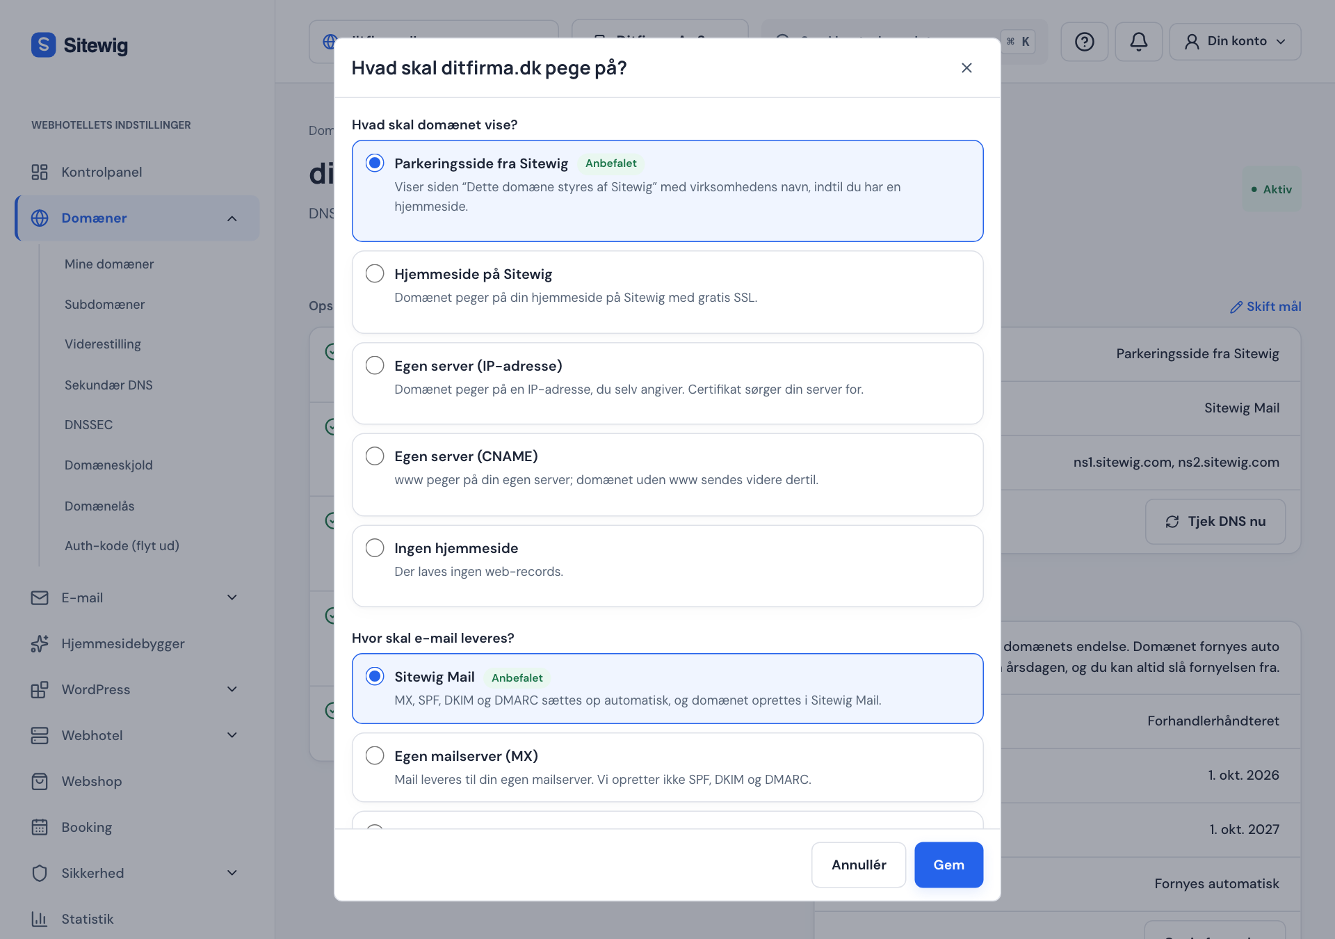
Task: Open Auth-kode (flyt ud) item
Action: tap(122, 546)
